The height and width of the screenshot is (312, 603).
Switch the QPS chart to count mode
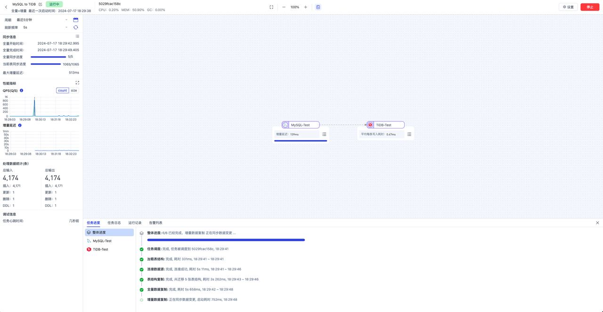click(x=62, y=90)
